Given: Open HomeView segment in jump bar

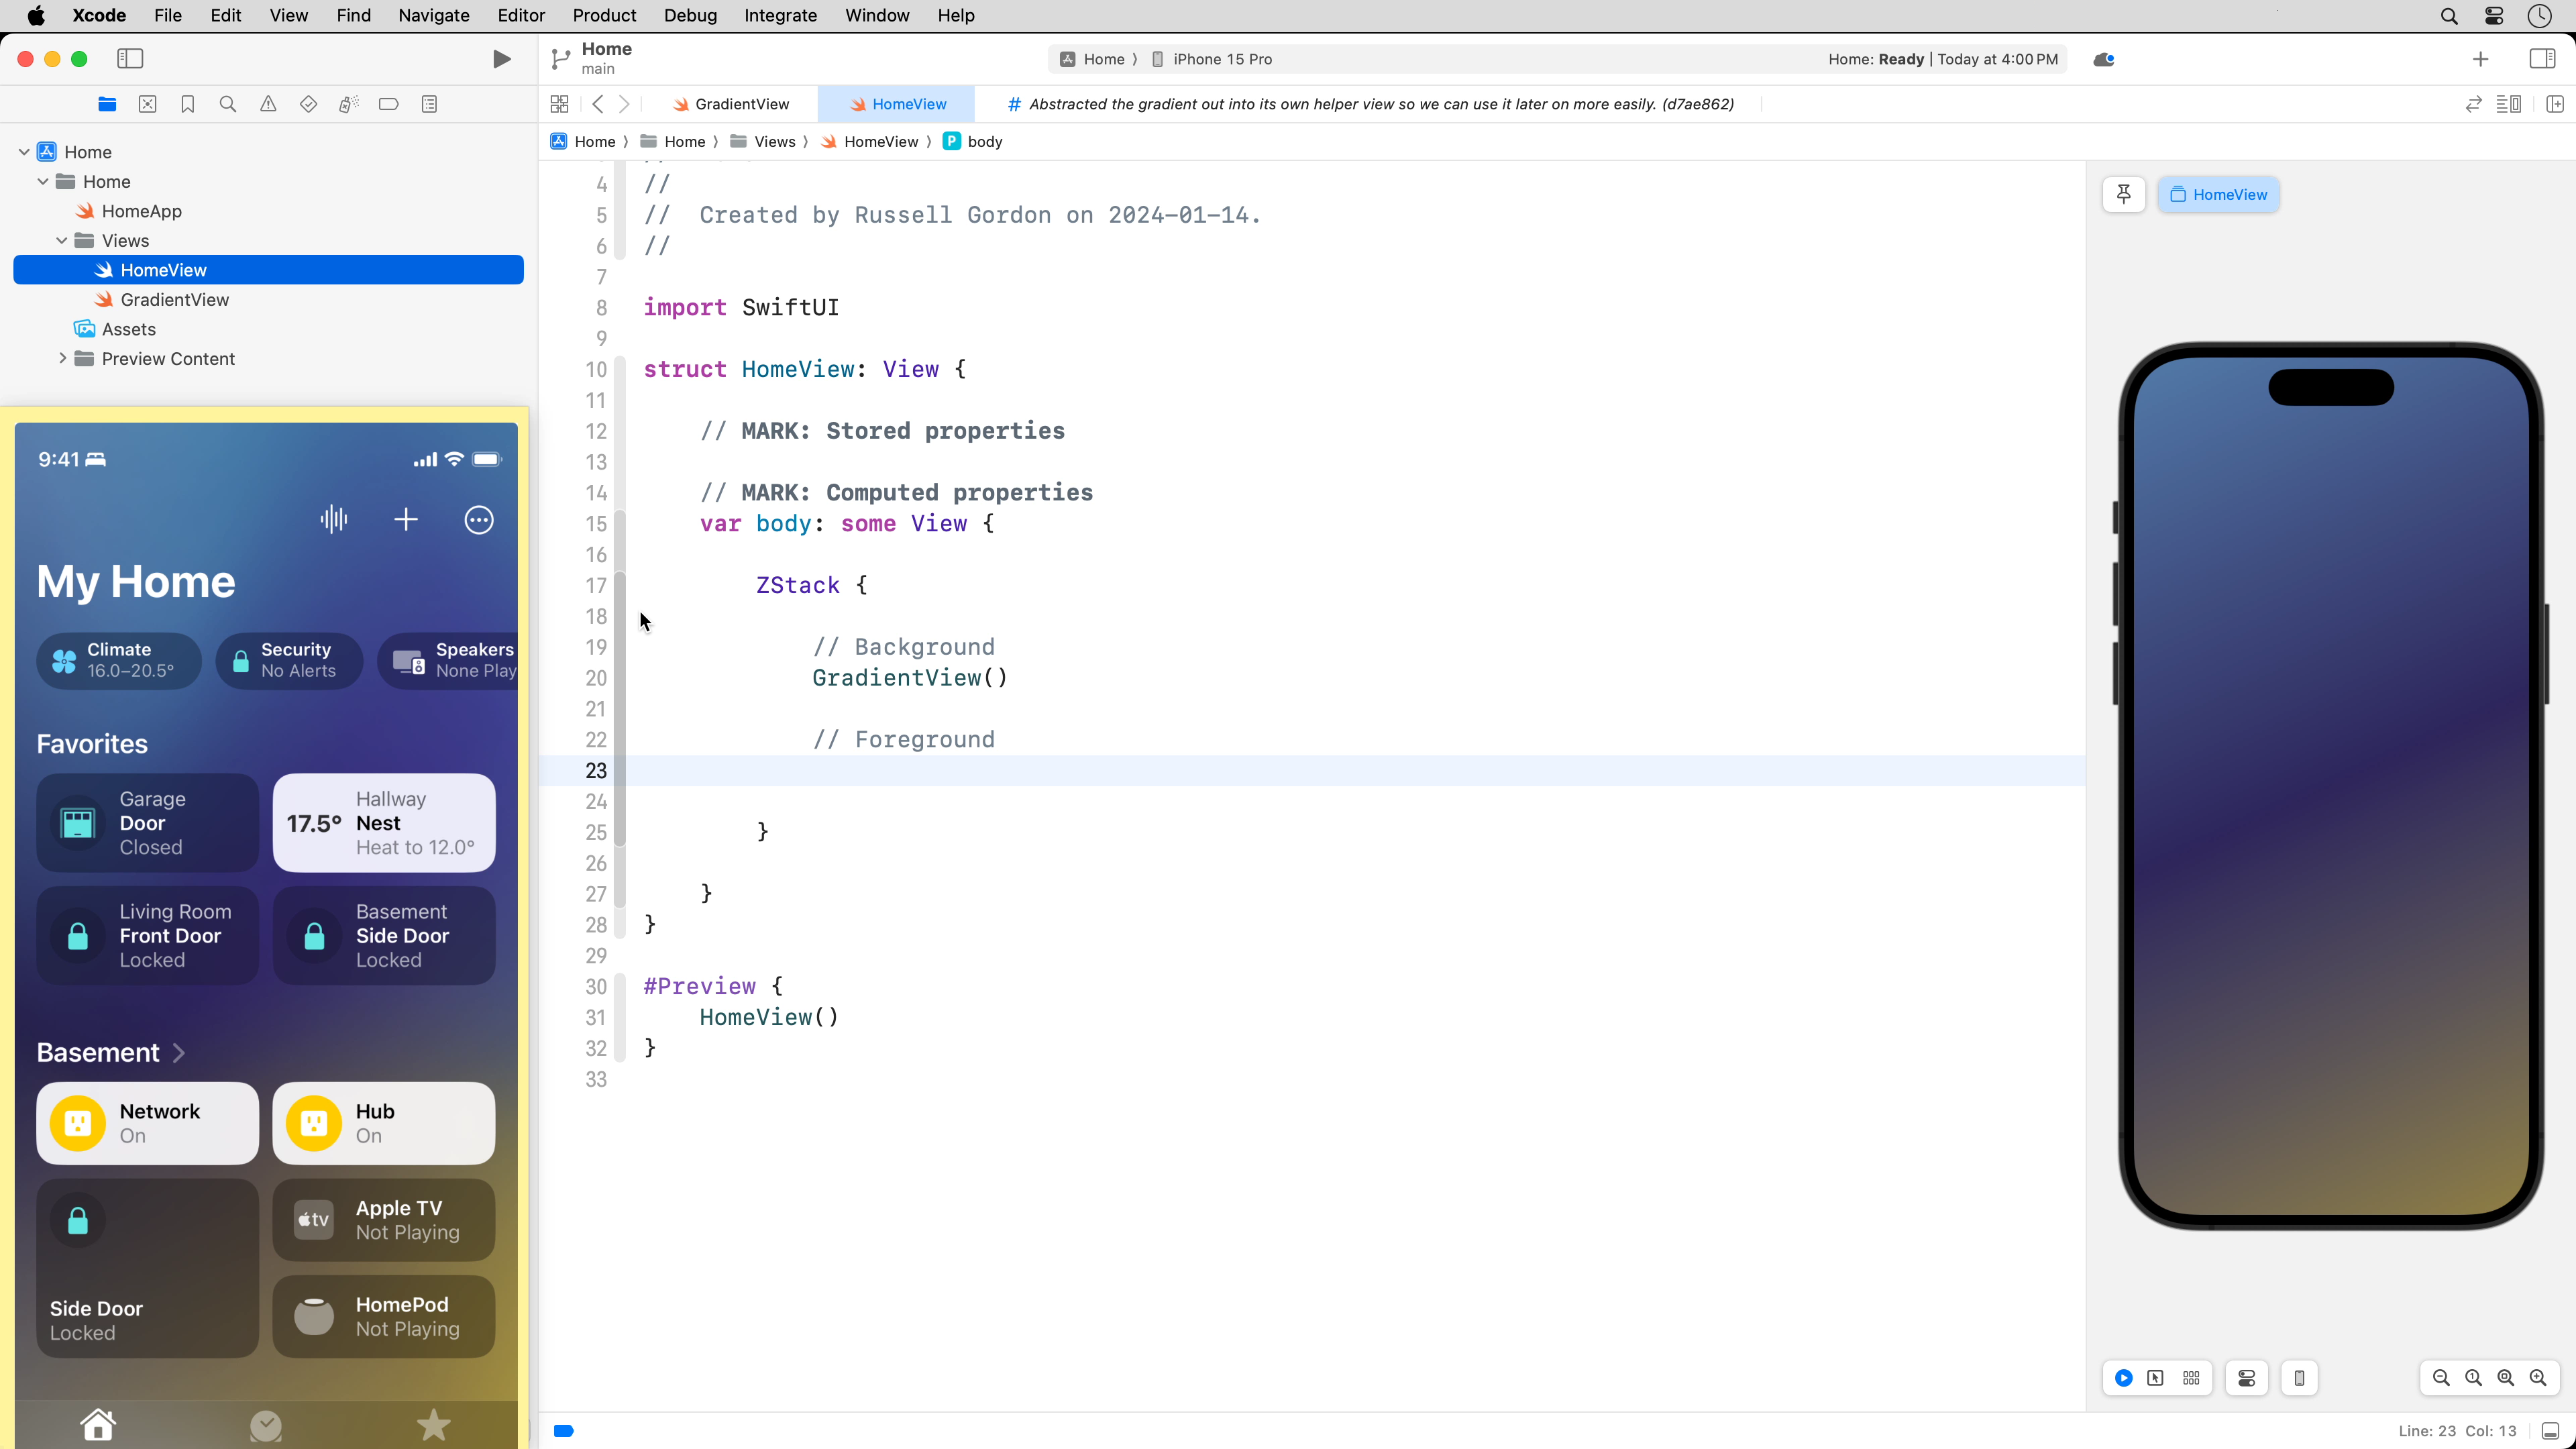Looking at the screenshot, I should click(x=869, y=141).
